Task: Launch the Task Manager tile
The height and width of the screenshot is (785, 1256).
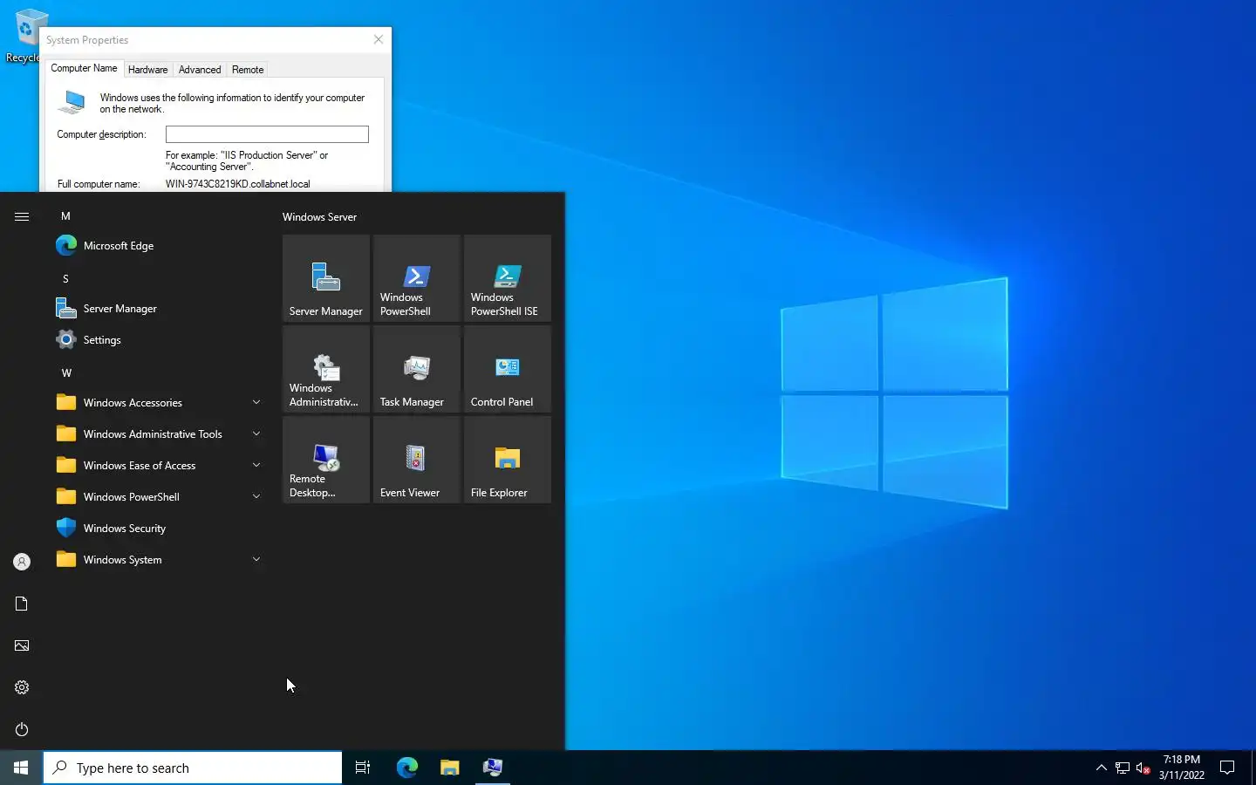Action: (x=417, y=369)
